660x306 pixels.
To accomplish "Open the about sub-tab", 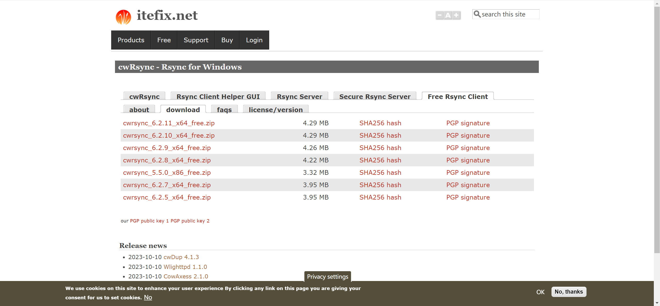I will (x=139, y=110).
